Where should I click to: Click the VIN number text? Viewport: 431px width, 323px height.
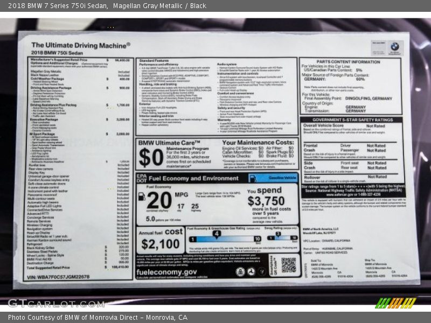click(58, 277)
